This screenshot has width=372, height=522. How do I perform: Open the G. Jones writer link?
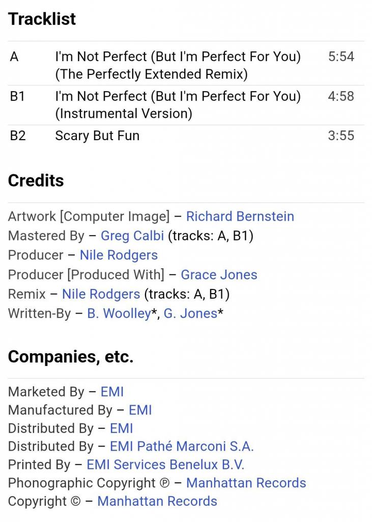[x=190, y=314]
